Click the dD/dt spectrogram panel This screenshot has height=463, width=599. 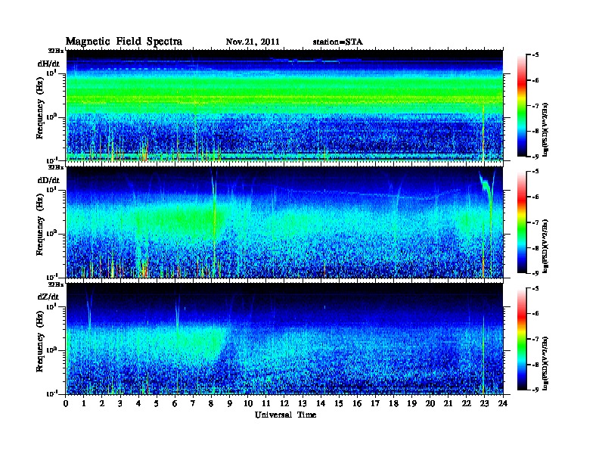284,222
